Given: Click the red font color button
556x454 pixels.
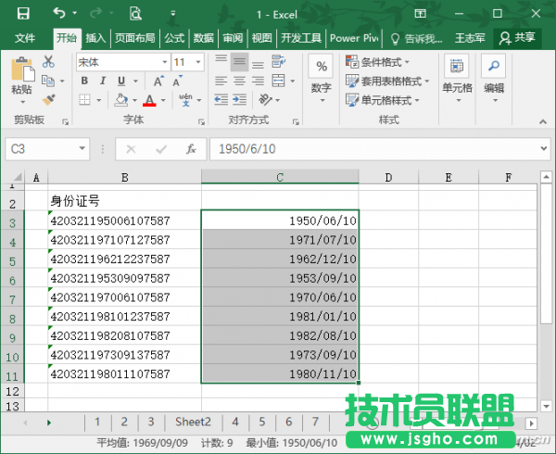Looking at the screenshot, I should (x=149, y=100).
